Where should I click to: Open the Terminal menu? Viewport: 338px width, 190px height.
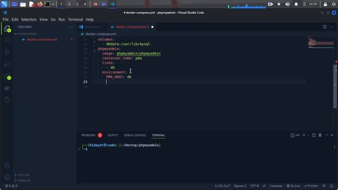point(75,20)
